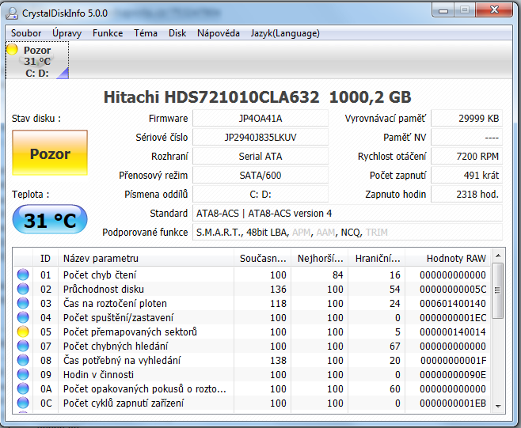Click the CrystalDiskInfo icon in the title bar
The image size is (521, 428).
point(13,13)
